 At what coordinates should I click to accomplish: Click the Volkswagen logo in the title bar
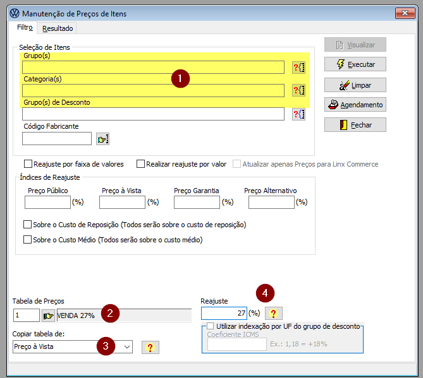point(15,13)
